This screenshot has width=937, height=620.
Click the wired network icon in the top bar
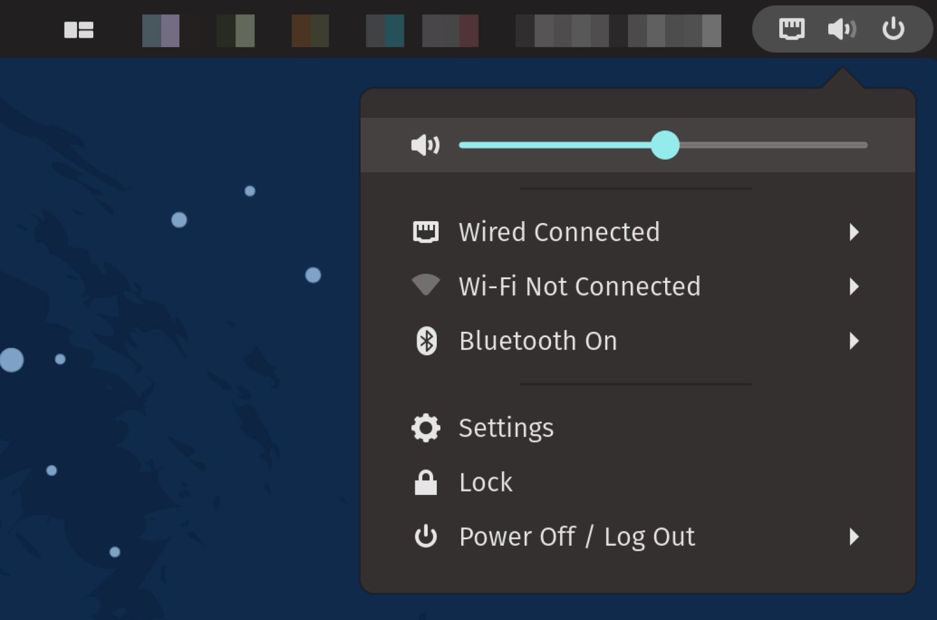pos(792,28)
